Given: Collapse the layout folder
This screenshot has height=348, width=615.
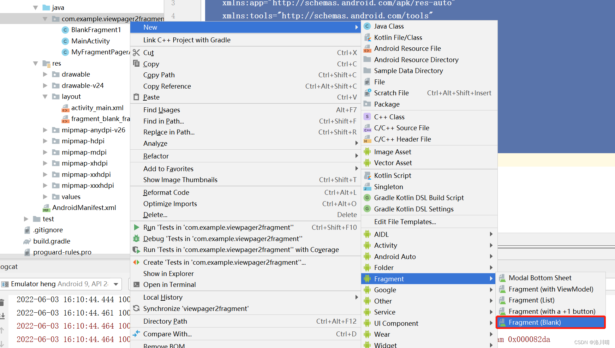Looking at the screenshot, I should (45, 96).
